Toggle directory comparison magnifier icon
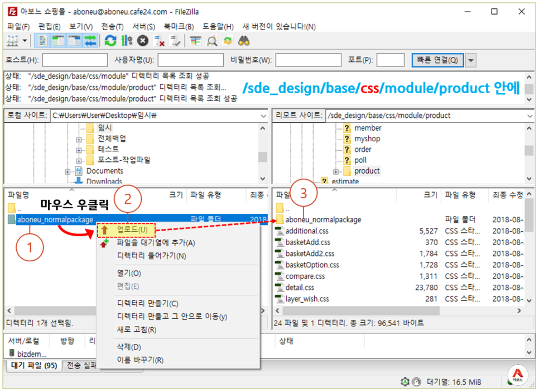Image resolution: width=539 pixels, height=392 pixels. pos(212,41)
